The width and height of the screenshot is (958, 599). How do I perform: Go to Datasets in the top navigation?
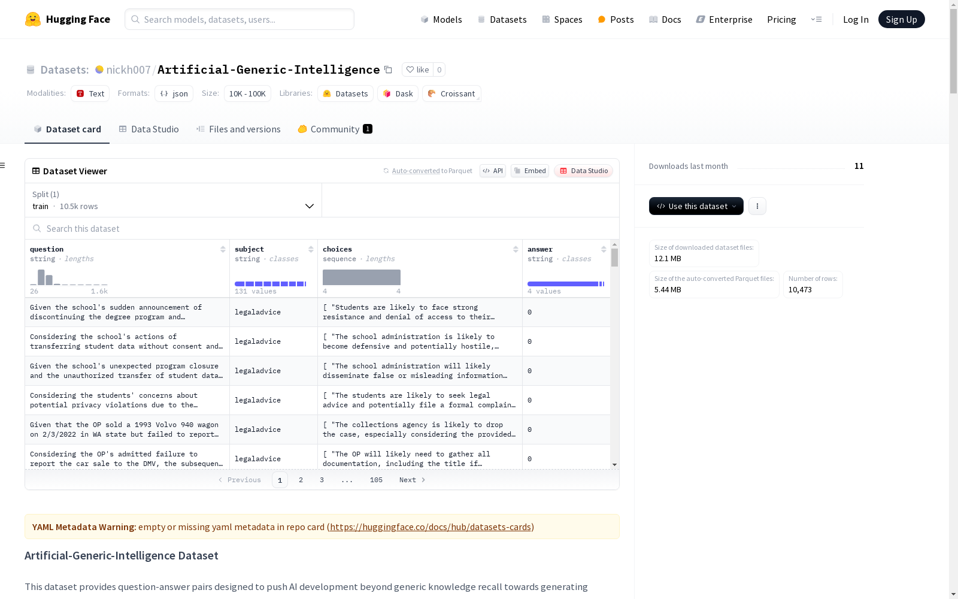(502, 19)
